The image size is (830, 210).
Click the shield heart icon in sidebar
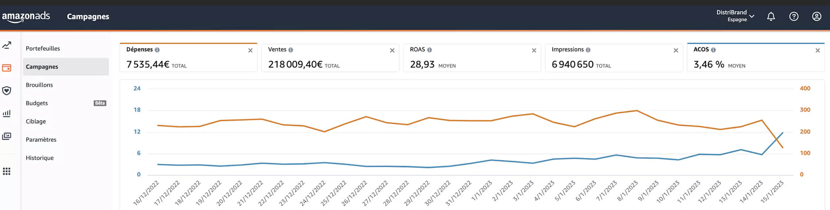click(7, 91)
